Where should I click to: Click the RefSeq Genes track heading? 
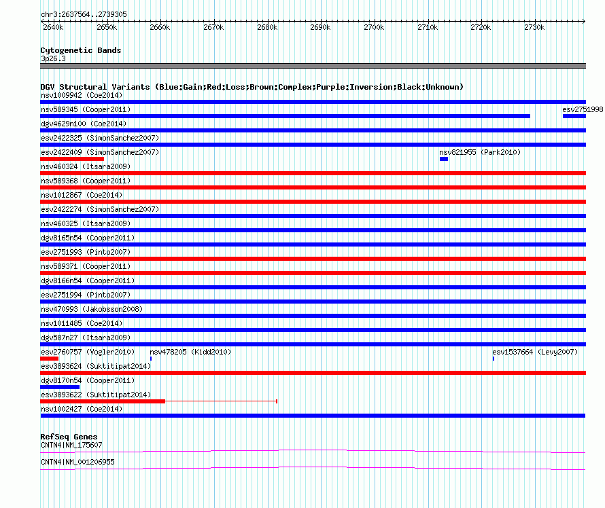pos(69,437)
